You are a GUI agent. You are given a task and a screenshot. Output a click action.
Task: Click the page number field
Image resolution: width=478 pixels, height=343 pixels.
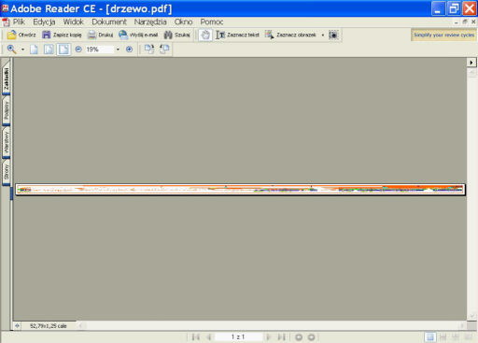pos(238,336)
